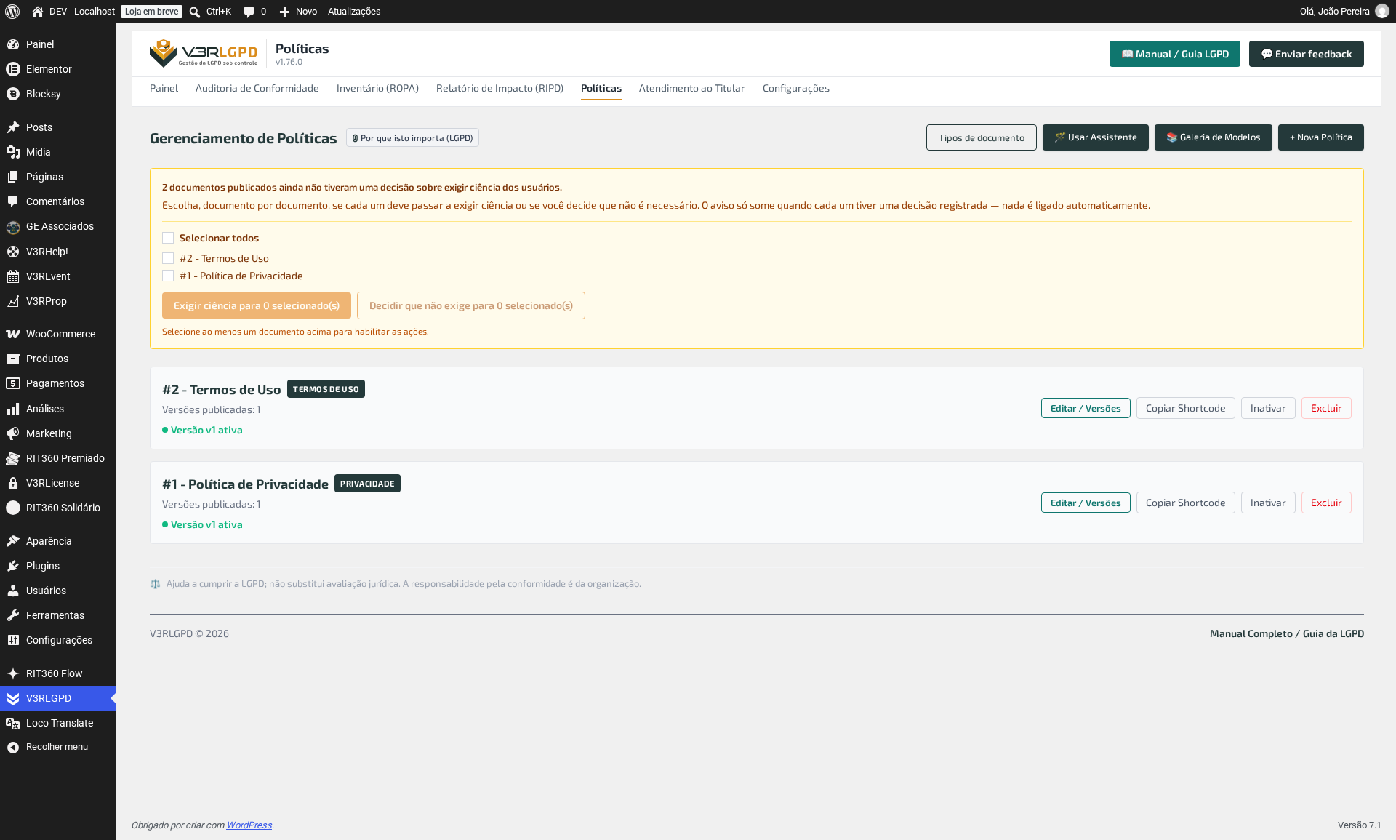1396x840 pixels.
Task: Open the comments bubble icon in admin bar
Action: tap(249, 12)
